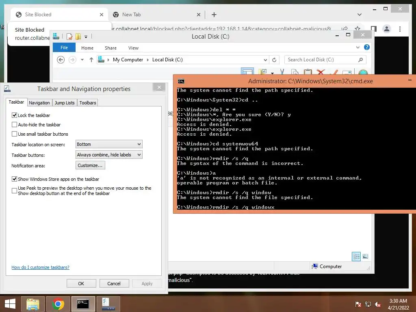Click the Explorer search magnifier icon
416x312 pixels.
(x=360, y=60)
